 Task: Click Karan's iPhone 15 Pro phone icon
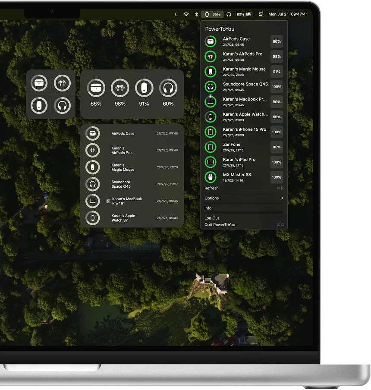pos(211,132)
